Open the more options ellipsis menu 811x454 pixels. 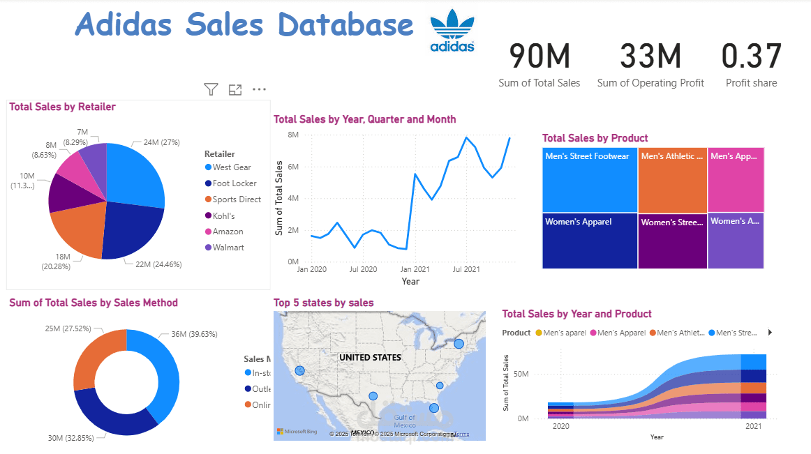(x=259, y=89)
